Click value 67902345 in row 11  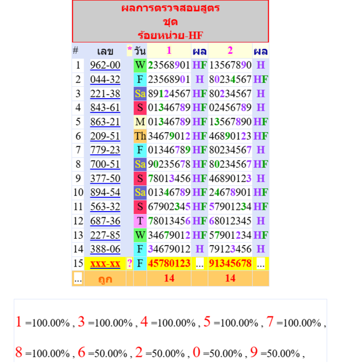coord(169,206)
